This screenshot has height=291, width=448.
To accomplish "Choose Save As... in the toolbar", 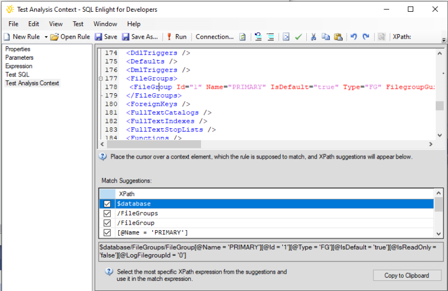I will (x=140, y=37).
